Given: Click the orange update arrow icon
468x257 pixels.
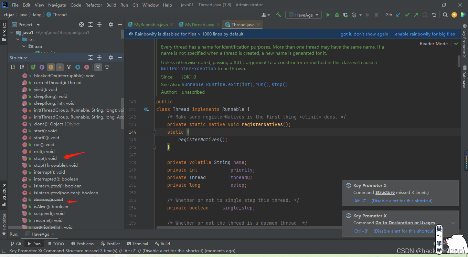Looking at the screenshot, I should (454, 15).
